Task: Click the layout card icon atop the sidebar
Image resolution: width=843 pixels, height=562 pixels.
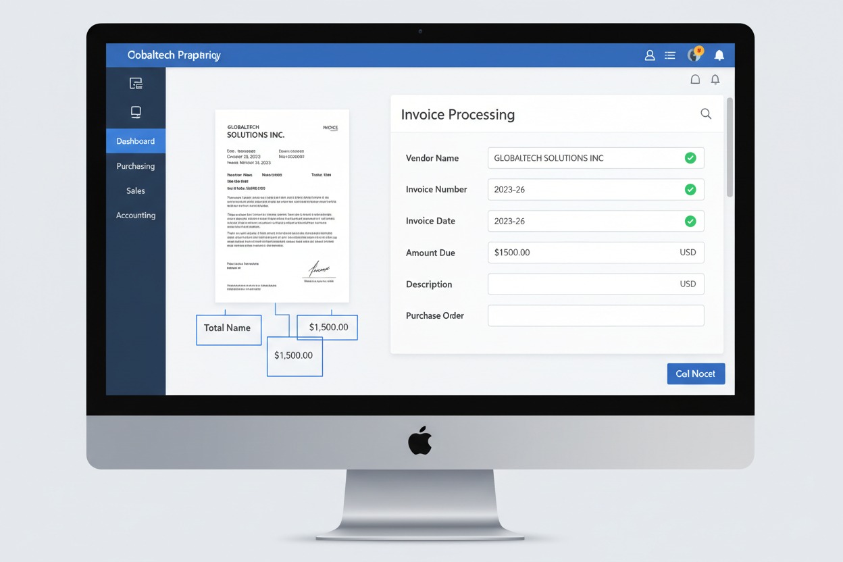Action: click(x=136, y=84)
